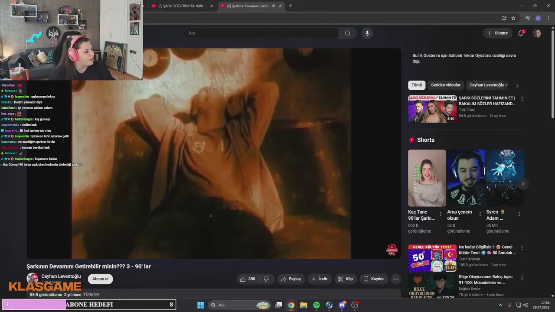The width and height of the screenshot is (555, 312).
Task: Open the OBS icon on the taskbar
Action: pyautogui.click(x=355, y=305)
